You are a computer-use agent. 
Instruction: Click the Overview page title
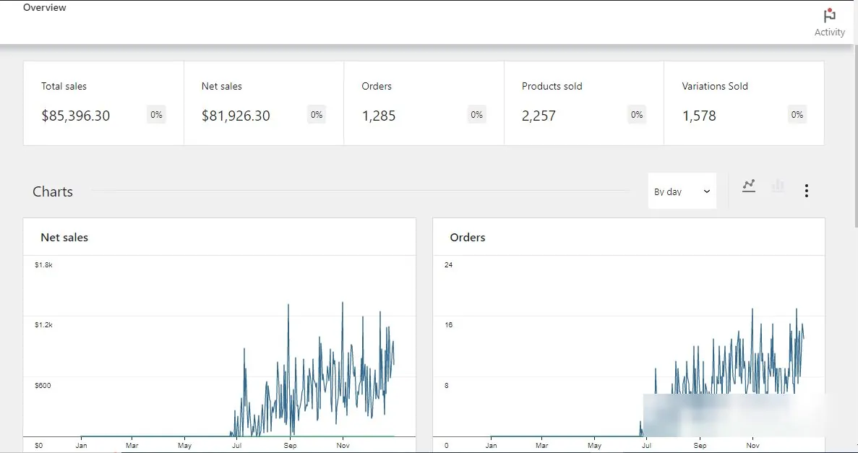pyautogui.click(x=44, y=8)
